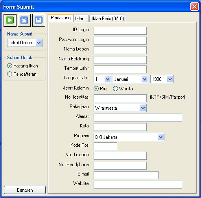Open the birth year dropdown showing 1986
201x198 pixels.
point(170,79)
